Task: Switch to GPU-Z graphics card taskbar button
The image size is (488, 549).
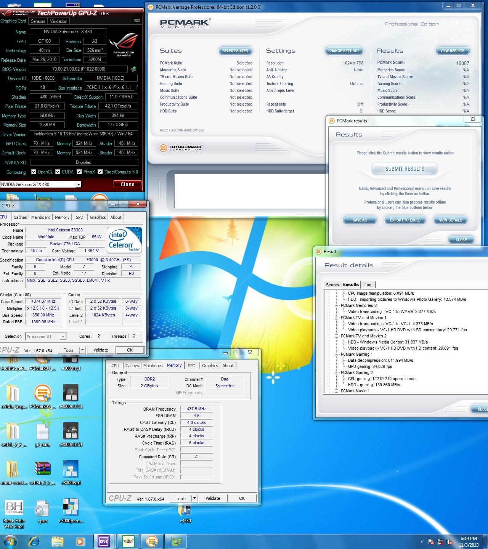Action: (176, 541)
